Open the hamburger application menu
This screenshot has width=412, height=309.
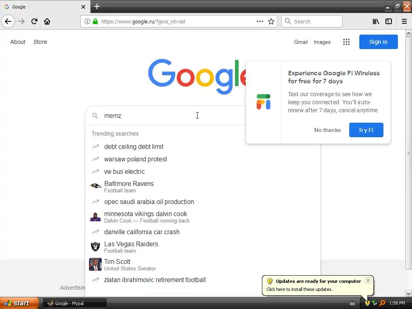[x=404, y=21]
